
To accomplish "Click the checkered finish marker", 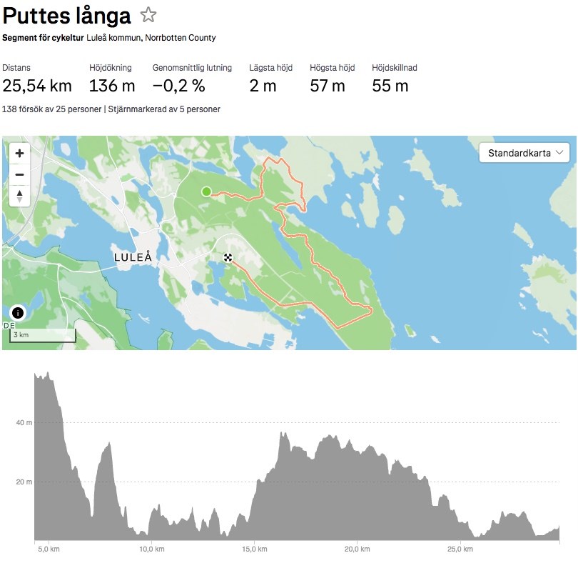I will click(228, 258).
